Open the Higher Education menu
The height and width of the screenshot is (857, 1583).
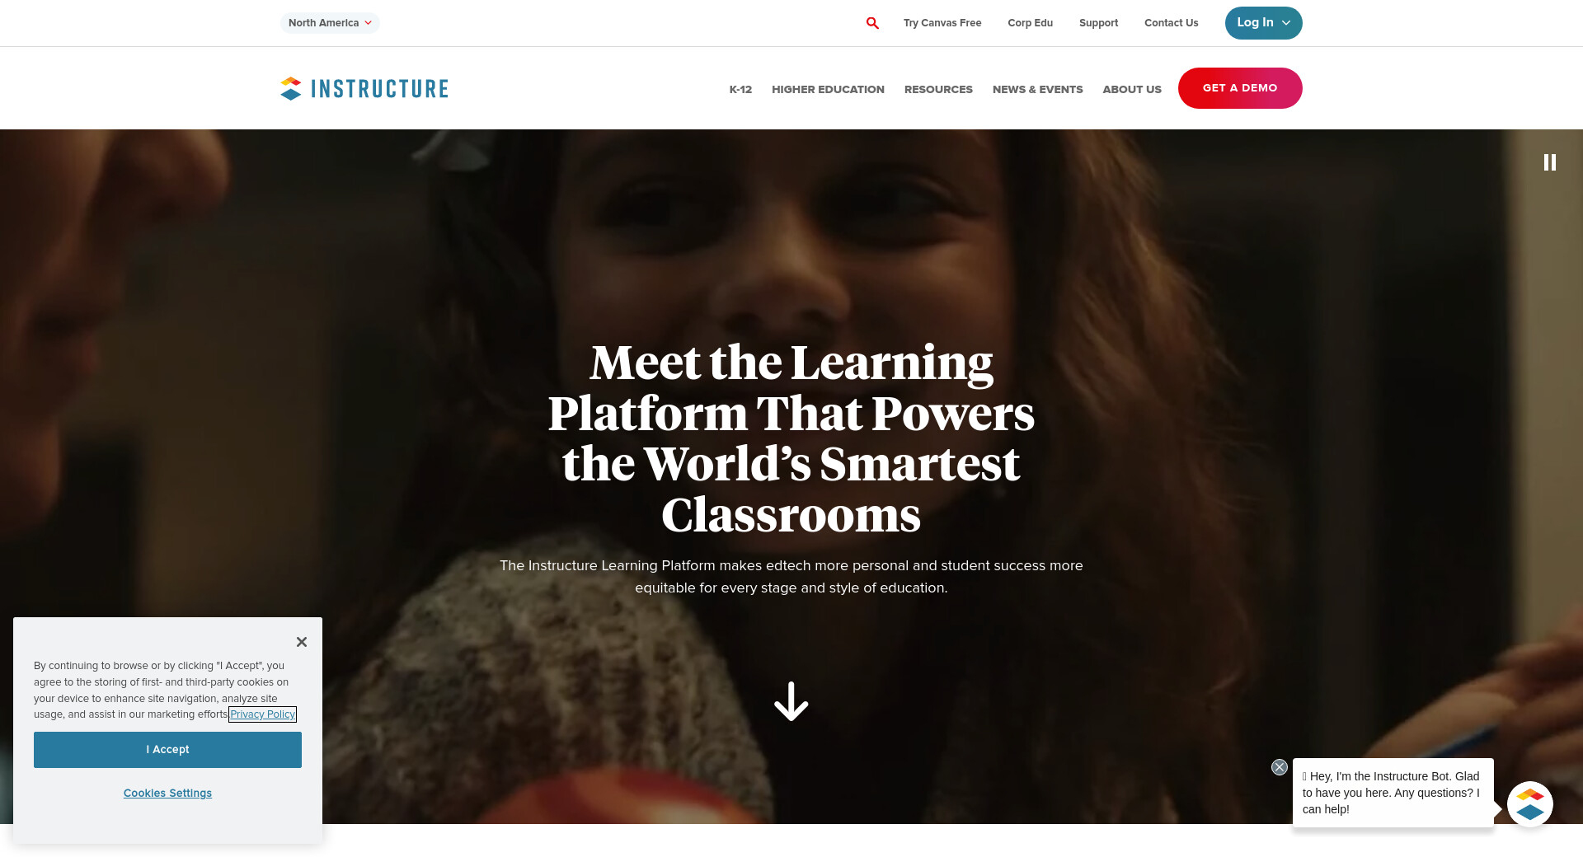coord(828,89)
